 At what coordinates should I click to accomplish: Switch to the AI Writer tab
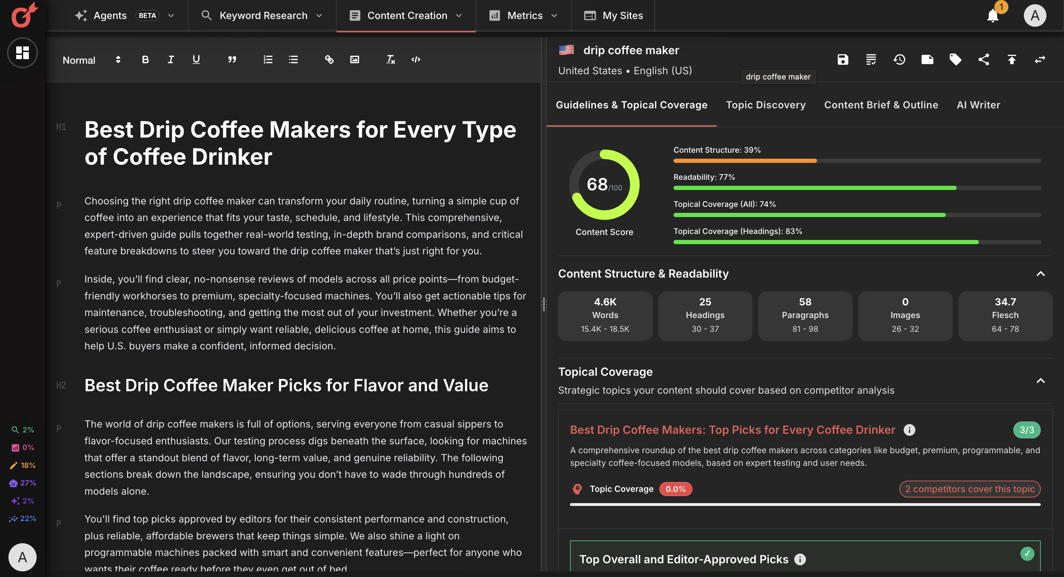[x=978, y=105]
